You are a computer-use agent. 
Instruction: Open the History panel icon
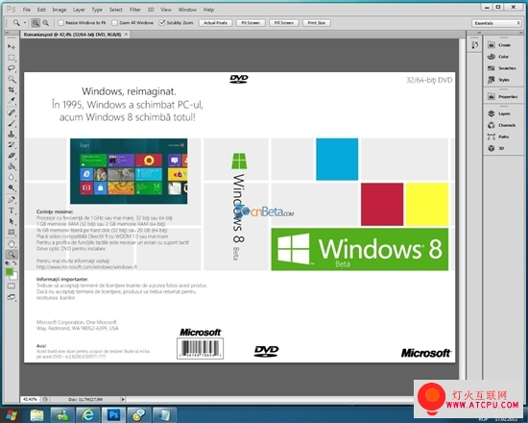475,45
